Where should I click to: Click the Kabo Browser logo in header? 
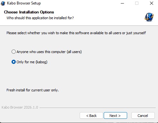click(x=149, y=17)
